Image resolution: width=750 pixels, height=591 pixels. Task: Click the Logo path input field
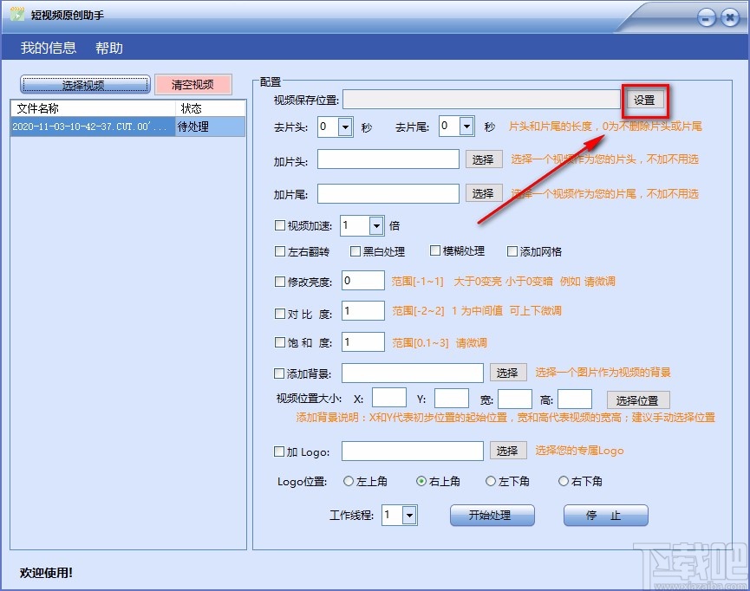413,451
